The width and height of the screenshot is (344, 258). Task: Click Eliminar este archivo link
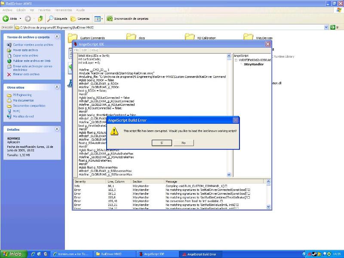point(26,74)
